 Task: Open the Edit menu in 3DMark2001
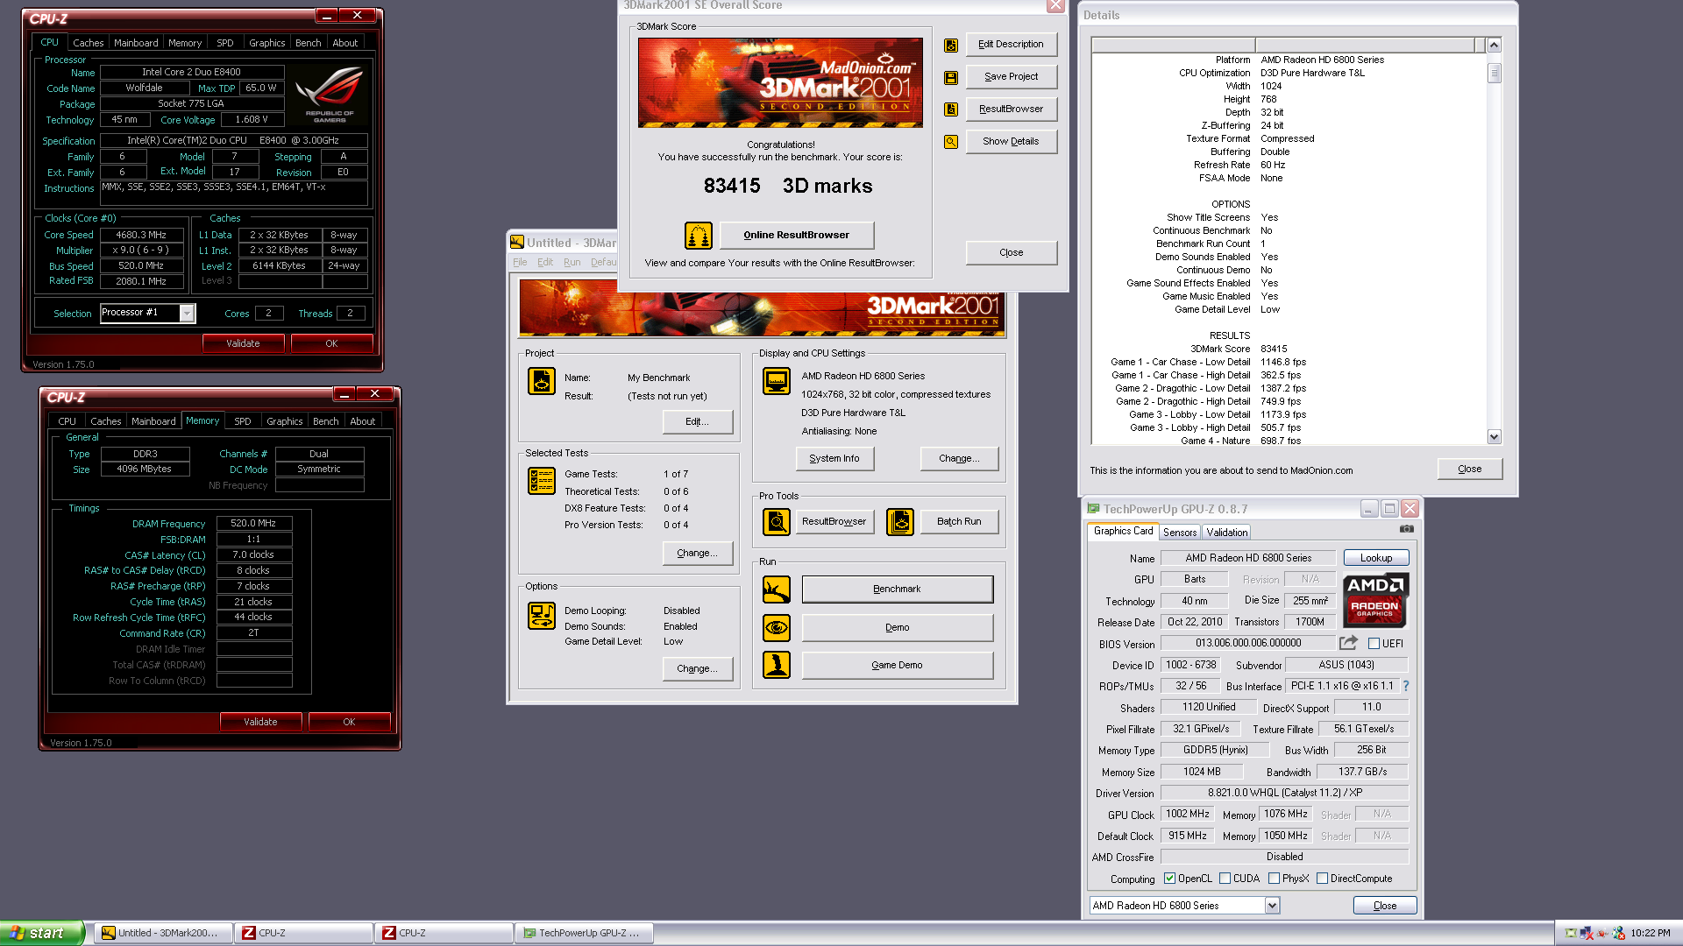point(545,263)
